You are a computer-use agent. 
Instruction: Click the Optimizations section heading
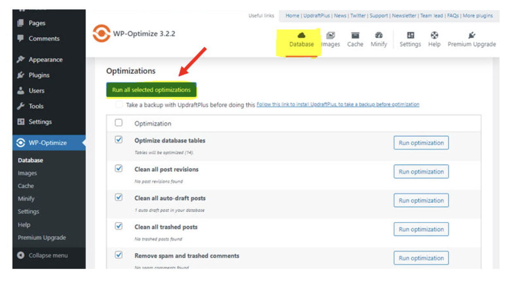(x=131, y=71)
